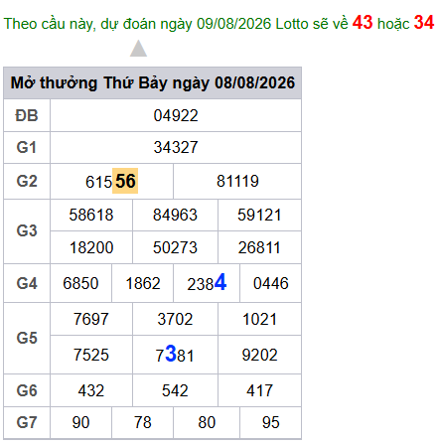The width and height of the screenshot is (439, 445).
Task: Select the G7 result 90
Action: pos(80,423)
